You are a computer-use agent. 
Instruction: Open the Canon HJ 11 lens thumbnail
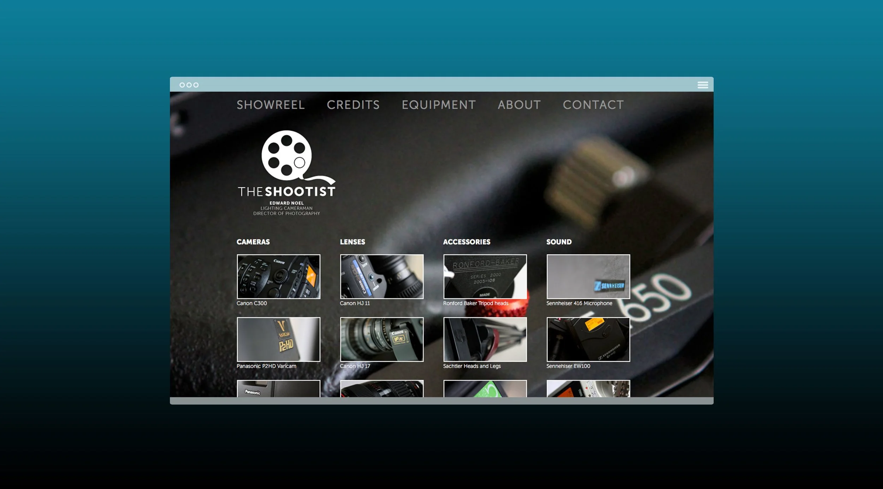point(381,276)
